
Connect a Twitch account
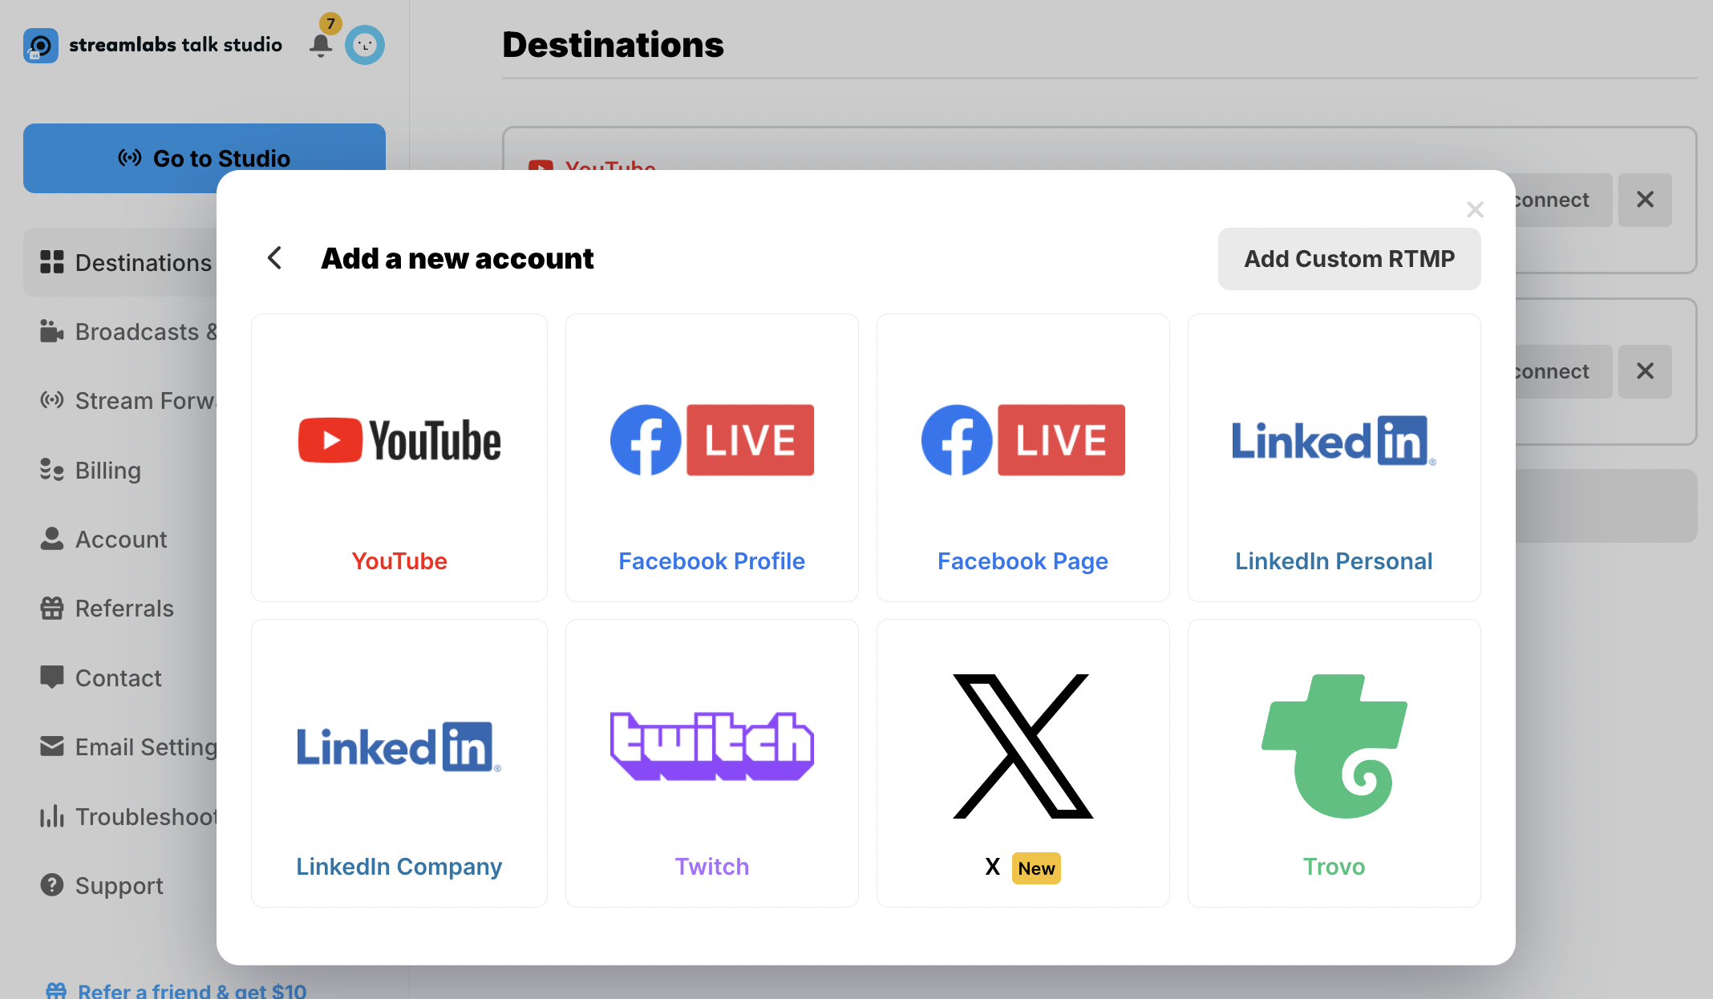(x=711, y=762)
